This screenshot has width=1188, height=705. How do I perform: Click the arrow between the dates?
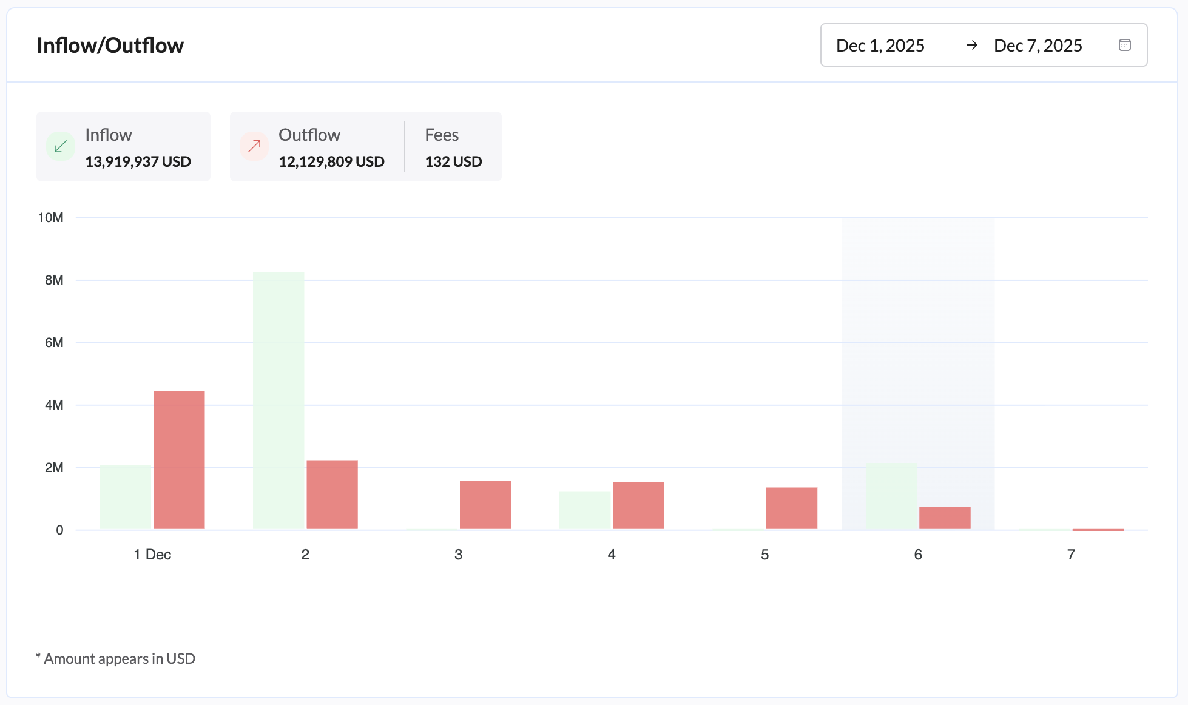point(971,45)
